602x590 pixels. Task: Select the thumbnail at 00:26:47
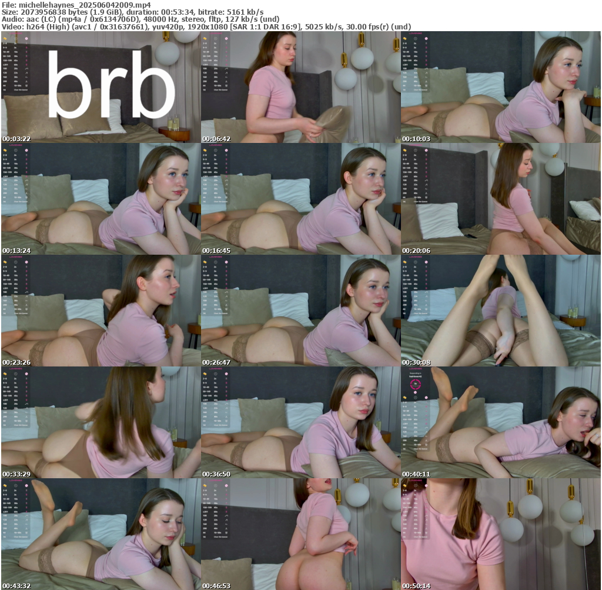tap(300, 311)
